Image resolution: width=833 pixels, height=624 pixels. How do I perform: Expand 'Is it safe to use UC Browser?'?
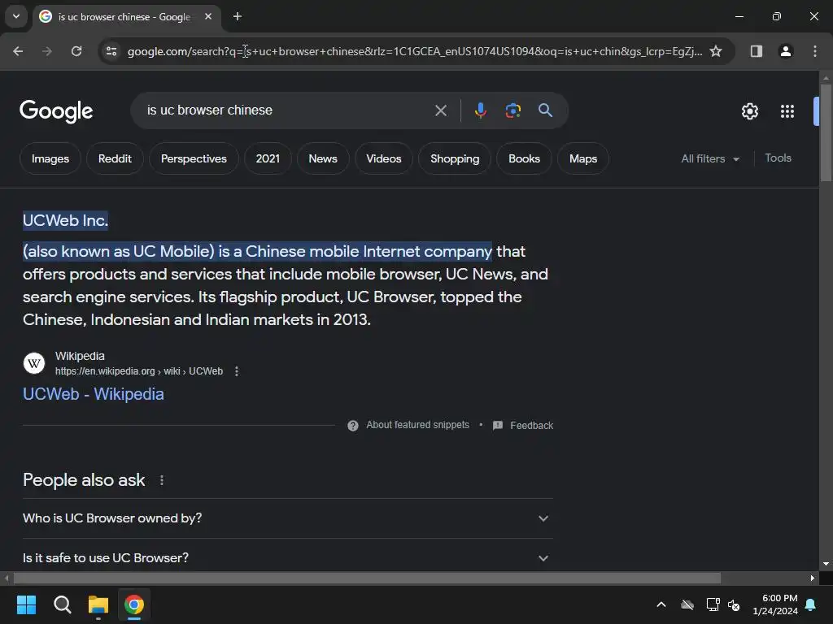click(287, 557)
